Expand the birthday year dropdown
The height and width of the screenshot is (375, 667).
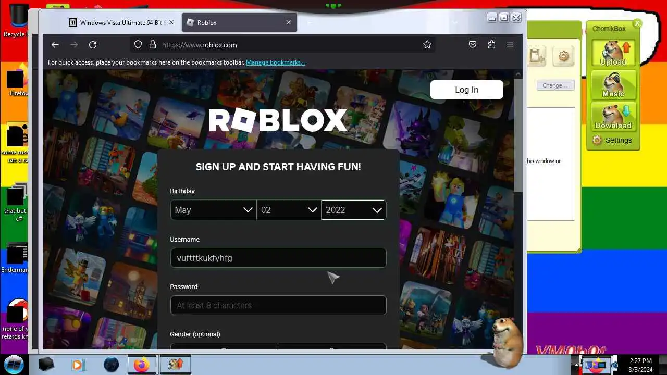(x=354, y=210)
